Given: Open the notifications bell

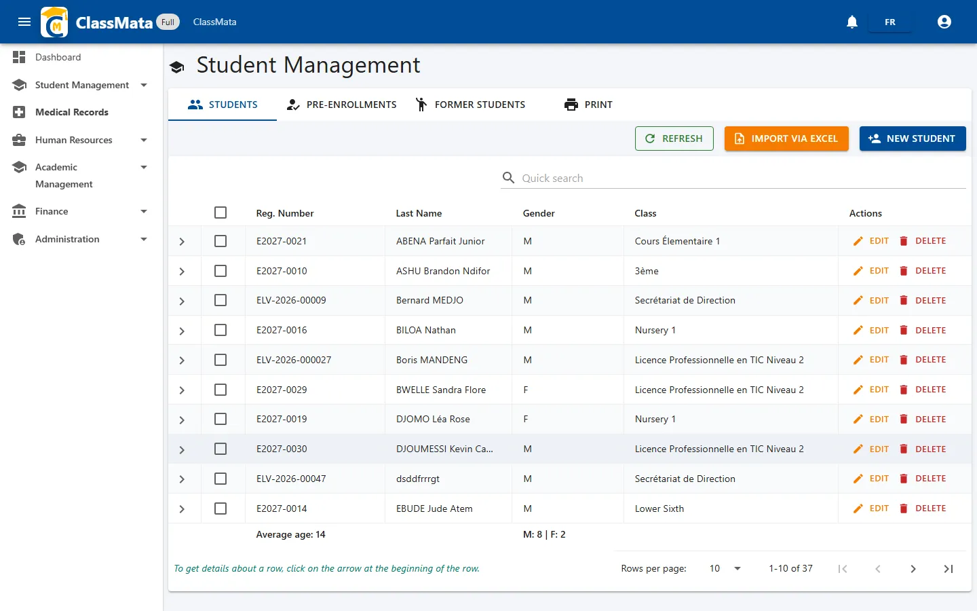Looking at the screenshot, I should tap(852, 22).
